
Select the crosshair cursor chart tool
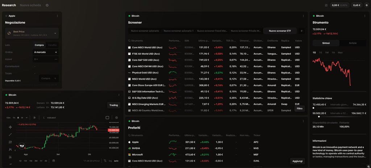tap(10, 127)
